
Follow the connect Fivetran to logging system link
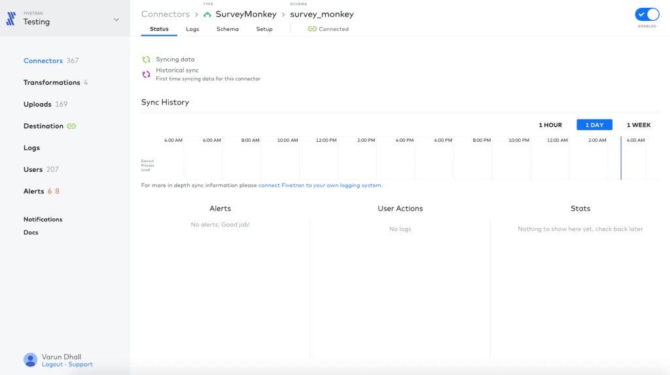point(320,186)
